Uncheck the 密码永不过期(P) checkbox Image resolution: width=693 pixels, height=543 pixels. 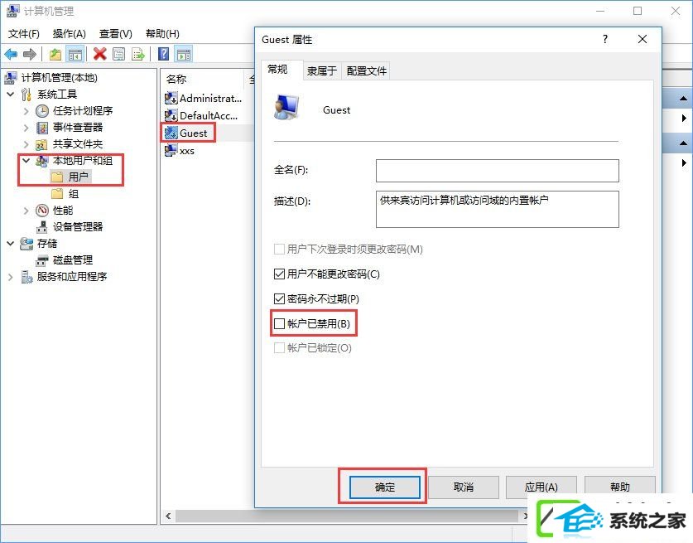279,298
